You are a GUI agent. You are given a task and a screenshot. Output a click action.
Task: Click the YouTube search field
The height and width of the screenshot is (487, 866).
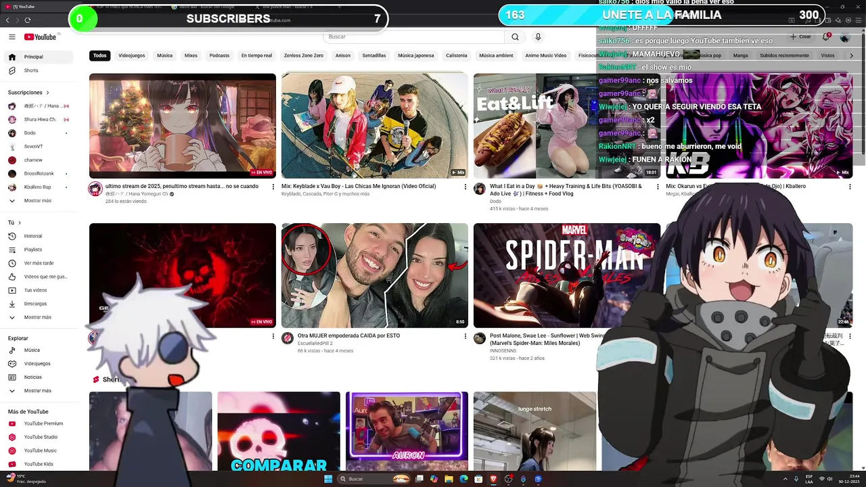[413, 37]
